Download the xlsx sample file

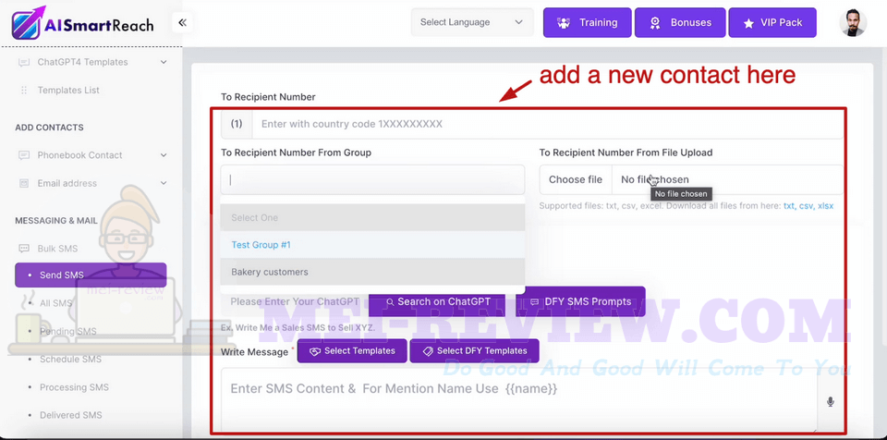coord(825,206)
